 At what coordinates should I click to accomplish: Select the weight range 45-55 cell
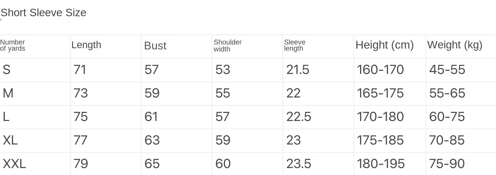coord(447,70)
